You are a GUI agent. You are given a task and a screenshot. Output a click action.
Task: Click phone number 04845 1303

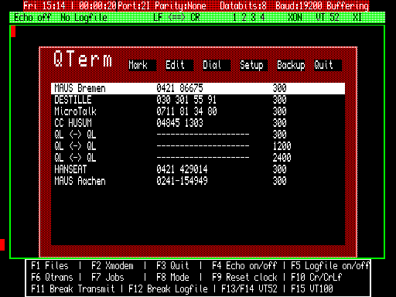[x=179, y=123]
